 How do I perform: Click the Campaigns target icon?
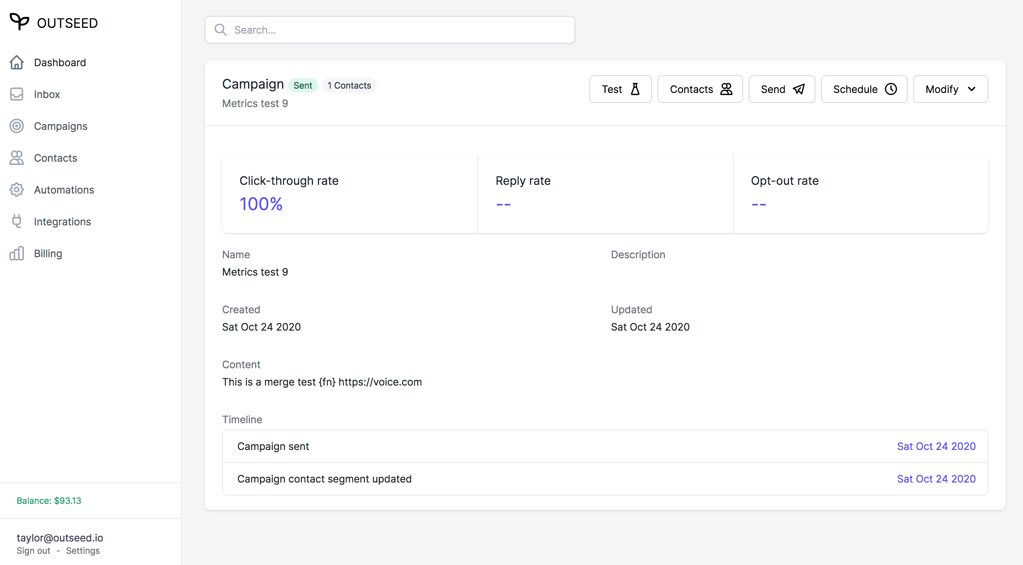(x=17, y=126)
